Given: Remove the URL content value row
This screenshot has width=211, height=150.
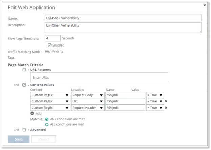Looking at the screenshot, I should click(x=166, y=101).
